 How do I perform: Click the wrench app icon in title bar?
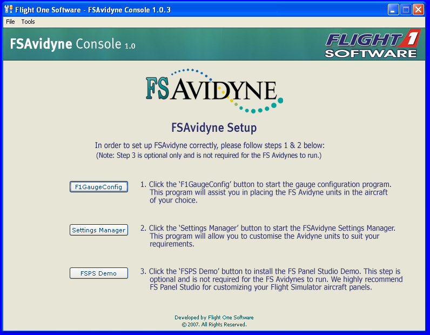(9, 9)
